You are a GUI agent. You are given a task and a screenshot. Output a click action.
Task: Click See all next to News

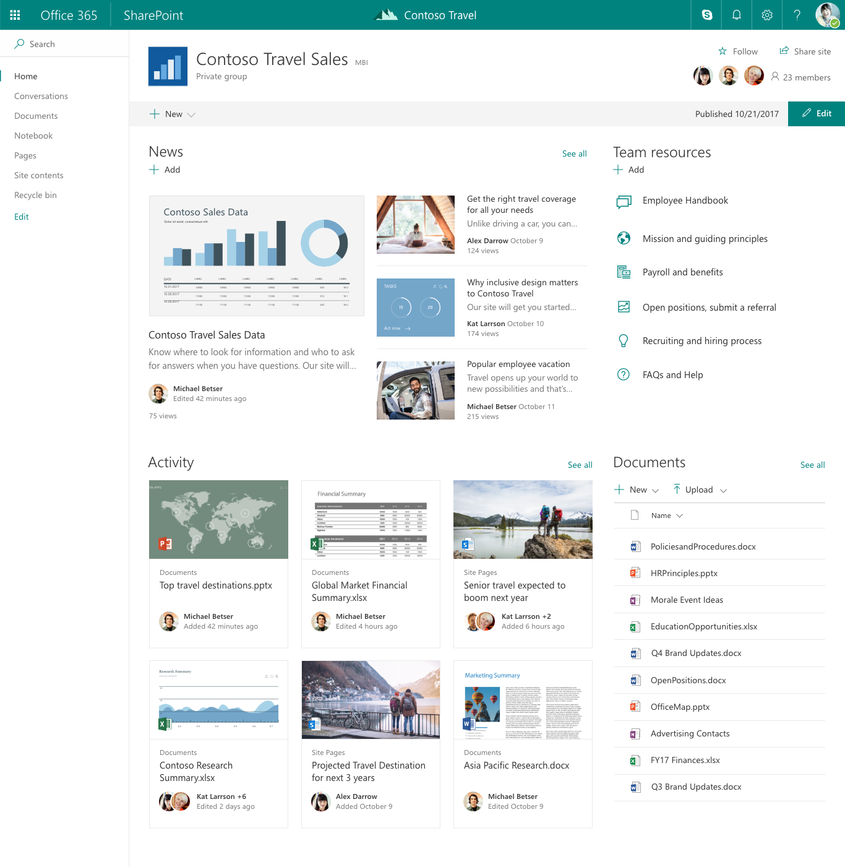[x=574, y=153]
